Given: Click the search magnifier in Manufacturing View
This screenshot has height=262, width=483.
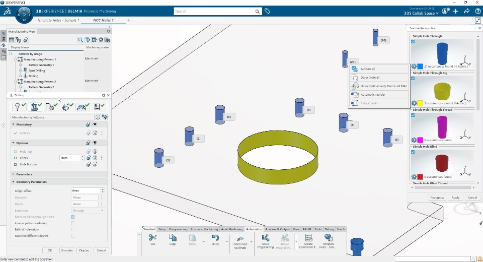Looking at the screenshot, I should 80,40.
